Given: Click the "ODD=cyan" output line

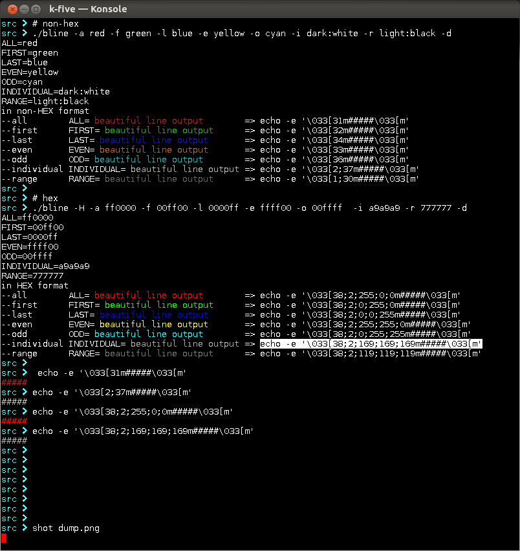Looking at the screenshot, I should tap(22, 82).
